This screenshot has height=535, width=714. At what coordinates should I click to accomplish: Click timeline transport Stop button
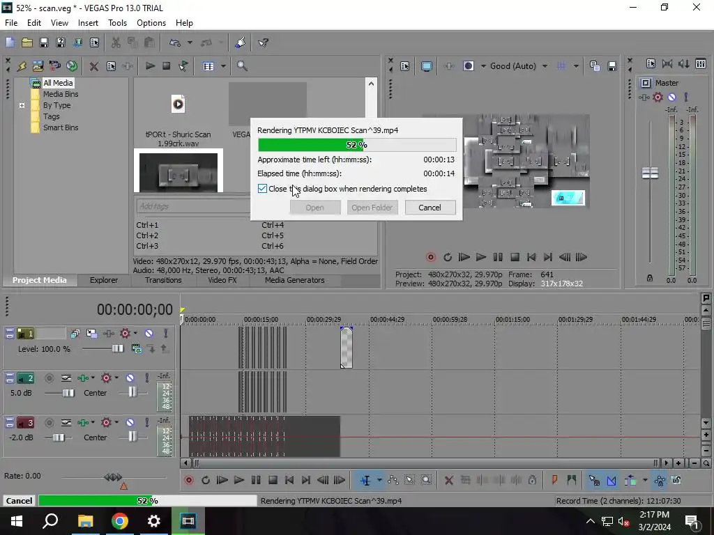pos(273,480)
